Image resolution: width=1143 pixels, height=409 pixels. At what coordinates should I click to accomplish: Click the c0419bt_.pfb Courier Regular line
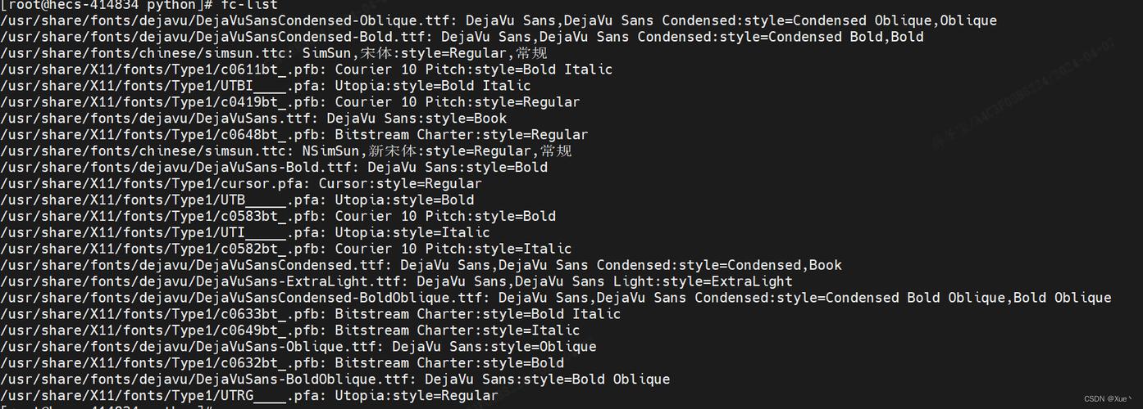pyautogui.click(x=290, y=102)
